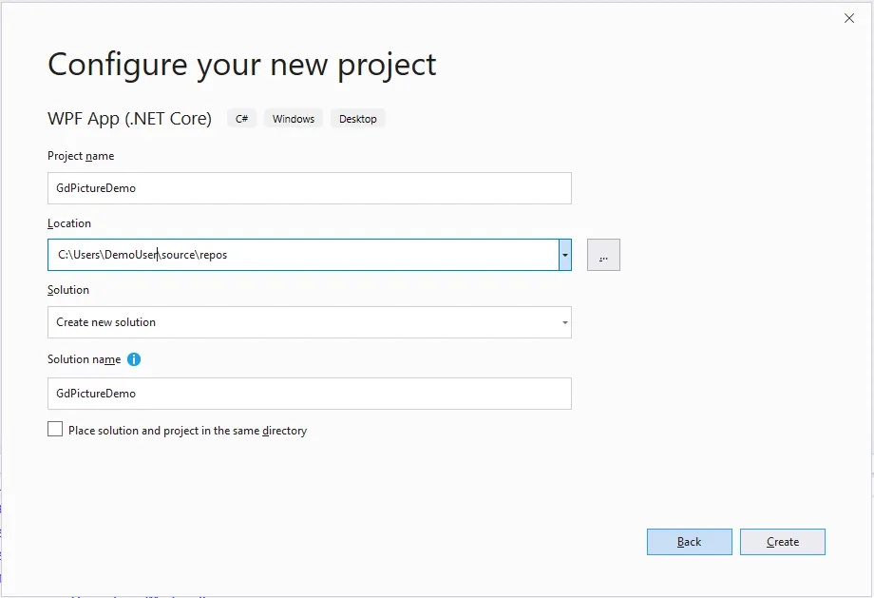The image size is (874, 598).
Task: Click the Solution label above the dropdown
Action: point(68,290)
